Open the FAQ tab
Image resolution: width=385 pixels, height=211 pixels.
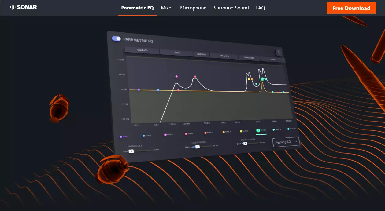pyautogui.click(x=261, y=8)
